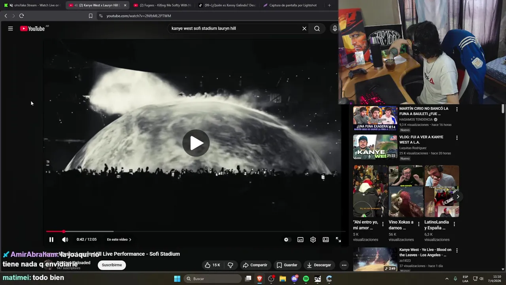This screenshot has height=285, width=506.
Task: Like the video with thumbs up 15 K
Action: pyautogui.click(x=212, y=265)
